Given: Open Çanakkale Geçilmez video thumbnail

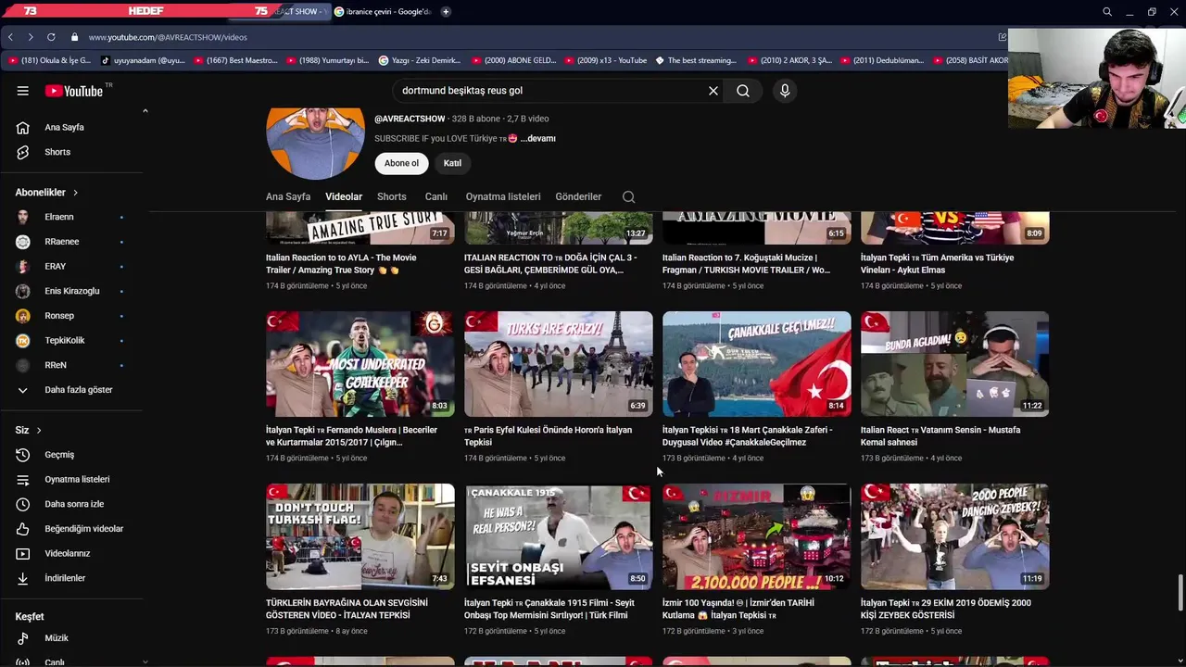Looking at the screenshot, I should pos(757,364).
